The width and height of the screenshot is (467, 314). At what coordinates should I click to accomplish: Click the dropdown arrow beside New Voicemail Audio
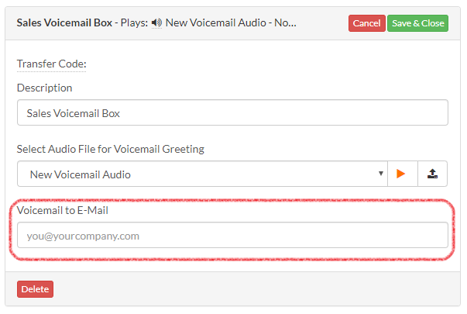pyautogui.click(x=380, y=174)
